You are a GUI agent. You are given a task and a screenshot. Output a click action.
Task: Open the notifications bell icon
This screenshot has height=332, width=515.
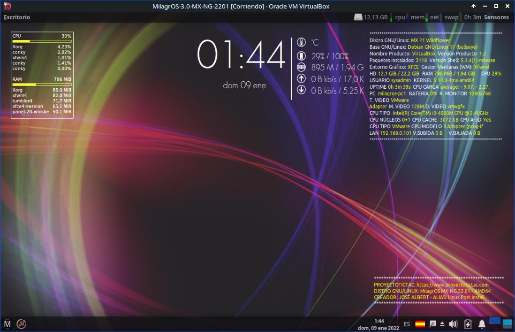482,324
